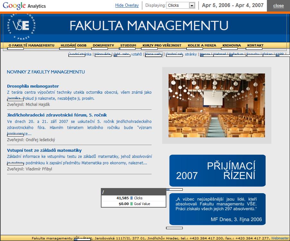This screenshot has height=241, width=290.
Task: Open the PŘIJÍMACÍ ŘÍZENÍ 2007 banner
Action: [217, 171]
